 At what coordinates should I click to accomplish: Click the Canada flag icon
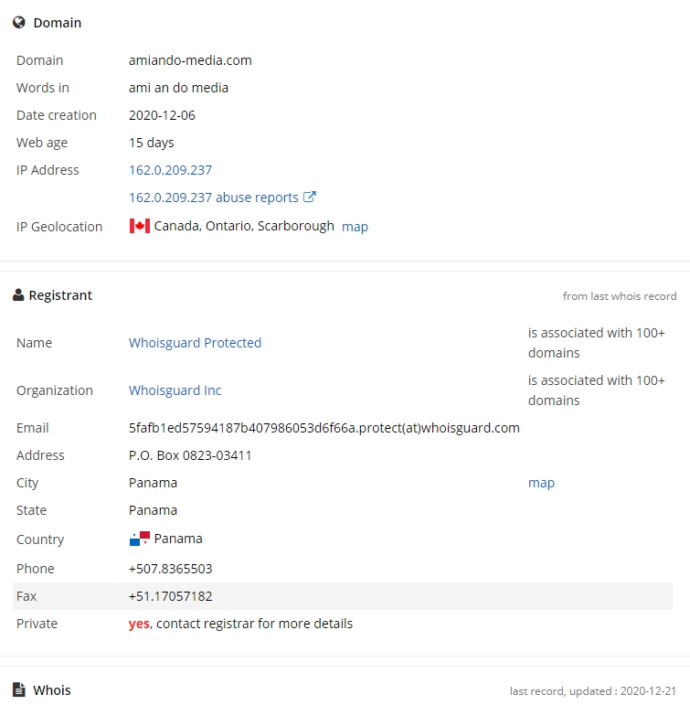coord(139,226)
